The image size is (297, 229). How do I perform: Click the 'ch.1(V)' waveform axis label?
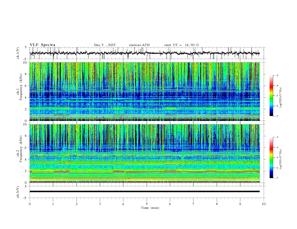[18, 53]
